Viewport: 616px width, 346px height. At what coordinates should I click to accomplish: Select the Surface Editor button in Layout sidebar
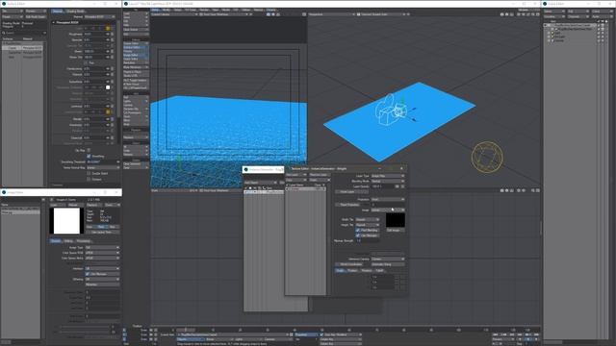click(x=136, y=47)
